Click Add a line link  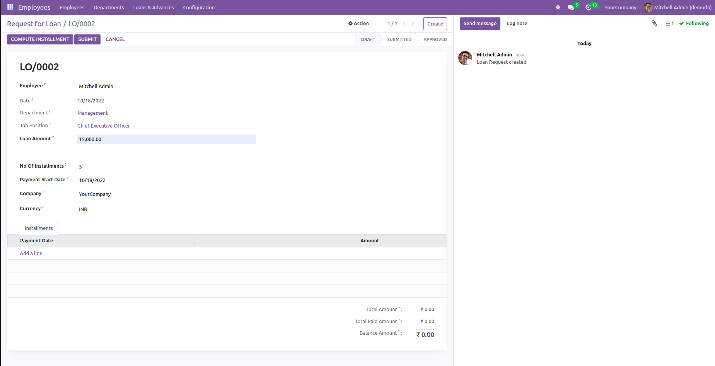31,254
